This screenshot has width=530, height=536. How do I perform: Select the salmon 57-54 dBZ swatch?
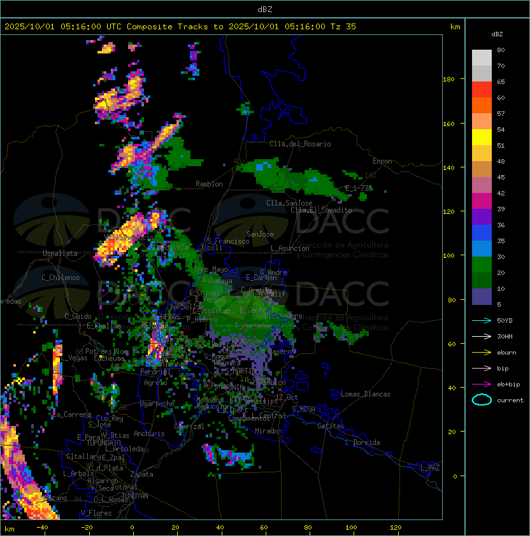482,122
